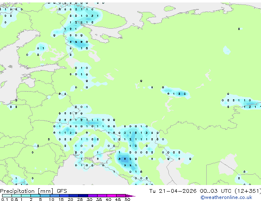
Task: Choose the 25–30 mm dark navy swatch
Action: (x=83, y=196)
